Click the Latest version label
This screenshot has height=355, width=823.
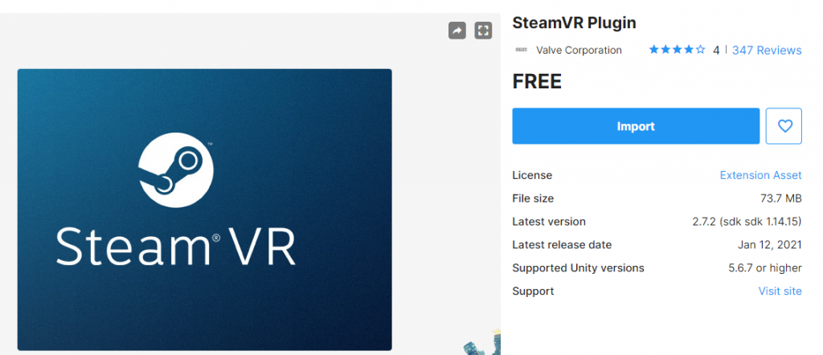coord(549,222)
